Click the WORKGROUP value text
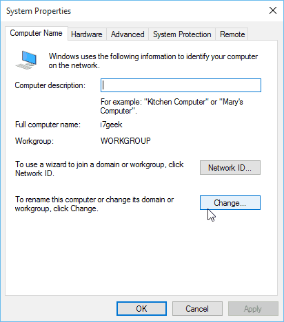Screen dimensions: 284x322 [x=125, y=141]
